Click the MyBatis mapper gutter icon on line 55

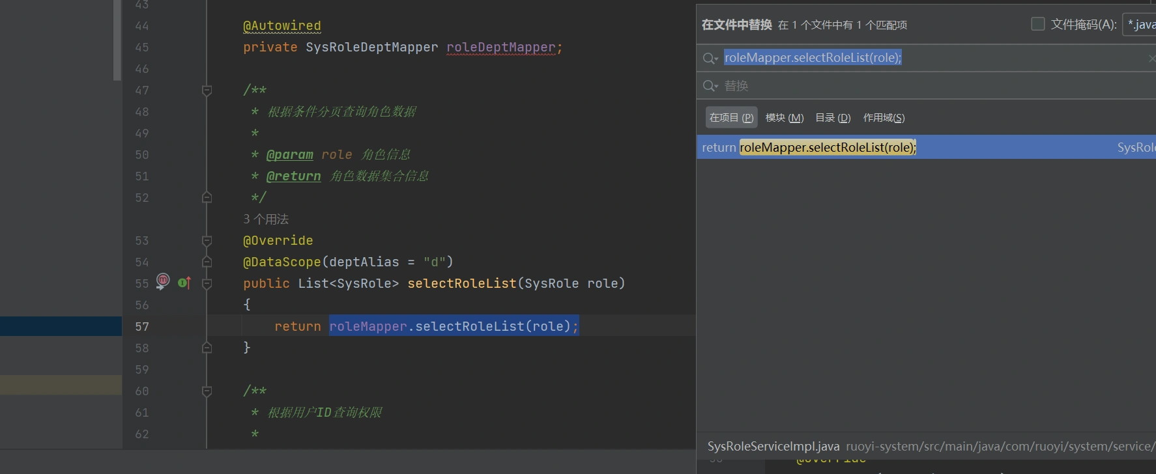point(163,281)
